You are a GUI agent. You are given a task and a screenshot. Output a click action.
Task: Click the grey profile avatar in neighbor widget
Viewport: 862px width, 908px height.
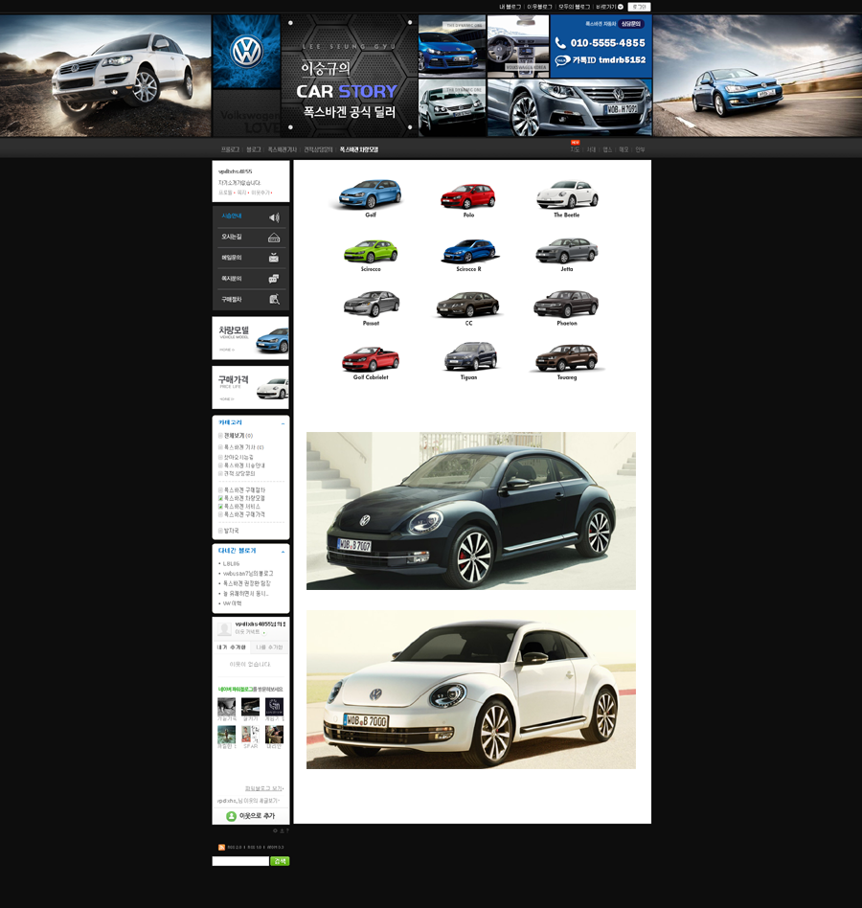pyautogui.click(x=223, y=628)
